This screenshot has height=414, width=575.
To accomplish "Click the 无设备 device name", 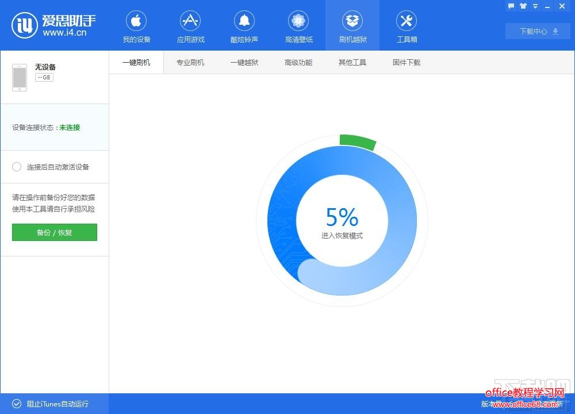I will click(45, 67).
